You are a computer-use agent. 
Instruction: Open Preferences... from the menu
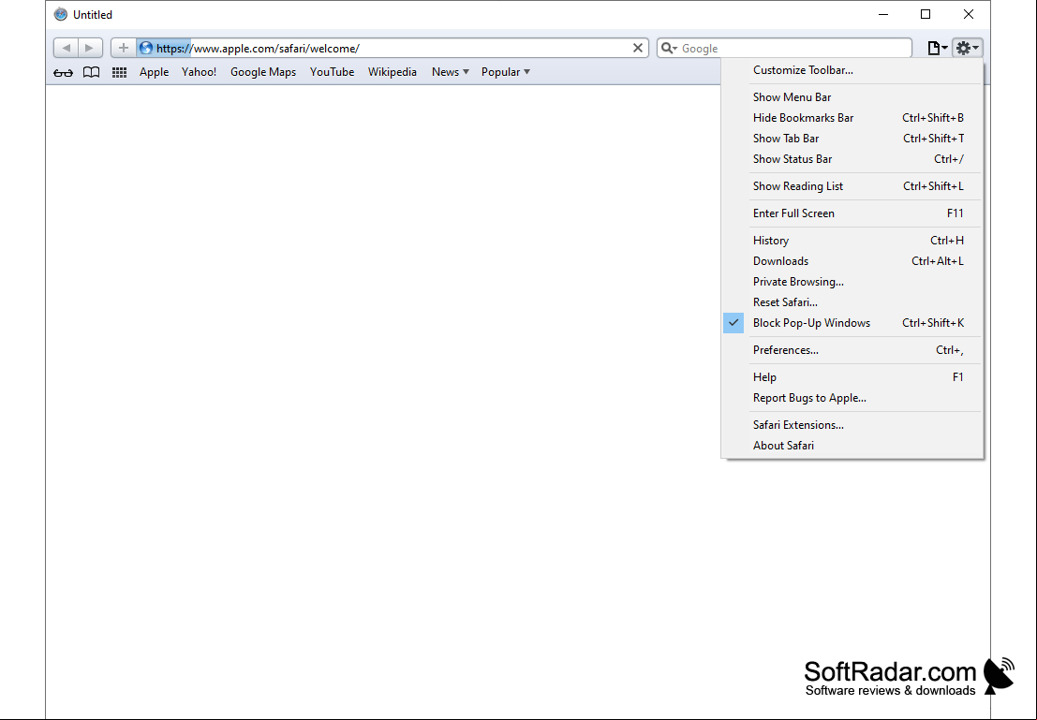pyautogui.click(x=852, y=350)
